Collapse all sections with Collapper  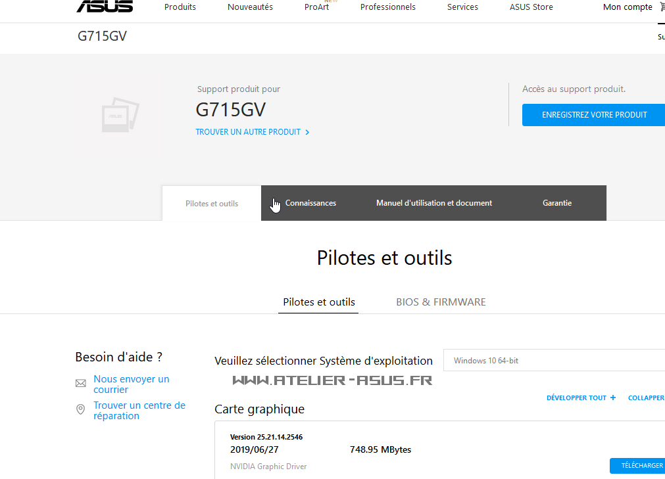coord(646,398)
